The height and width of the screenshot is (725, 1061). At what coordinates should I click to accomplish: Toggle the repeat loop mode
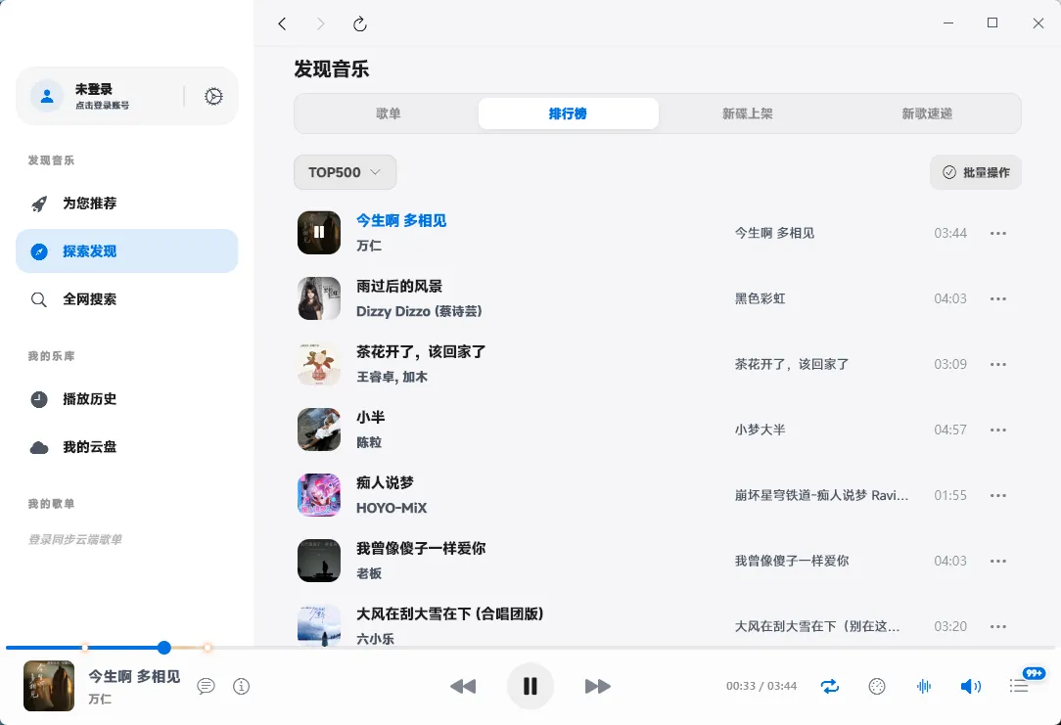tap(830, 687)
